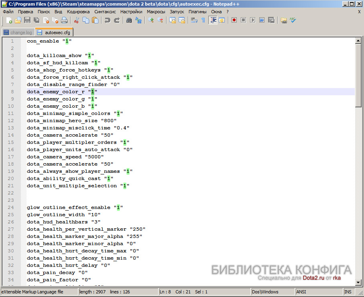This screenshot has width=364, height=297.
Task: Open the Синтаксис menu
Action: pyautogui.click(x=105, y=12)
